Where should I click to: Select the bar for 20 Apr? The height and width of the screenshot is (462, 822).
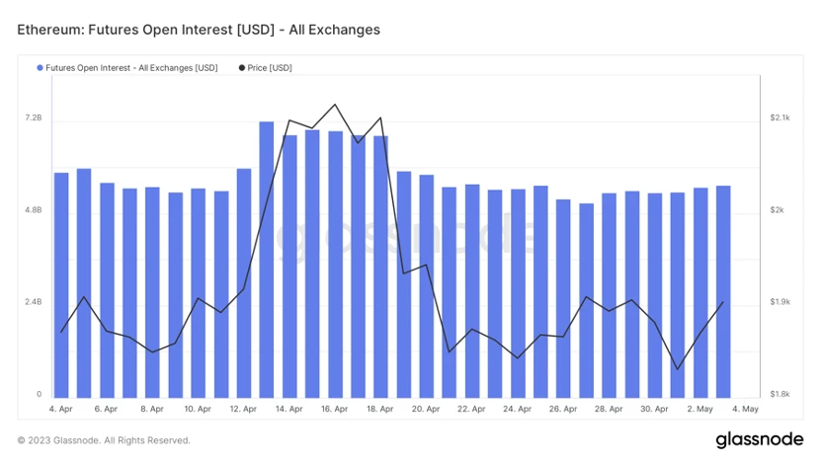(427, 285)
